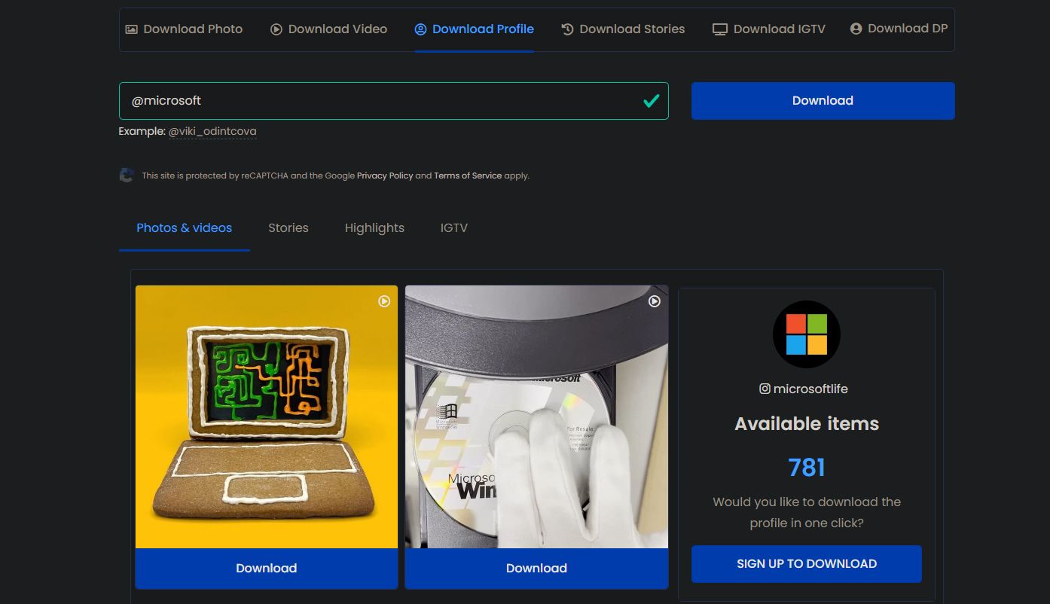Click the photo icon beside Download Photo
The image size is (1050, 604).
132,29
